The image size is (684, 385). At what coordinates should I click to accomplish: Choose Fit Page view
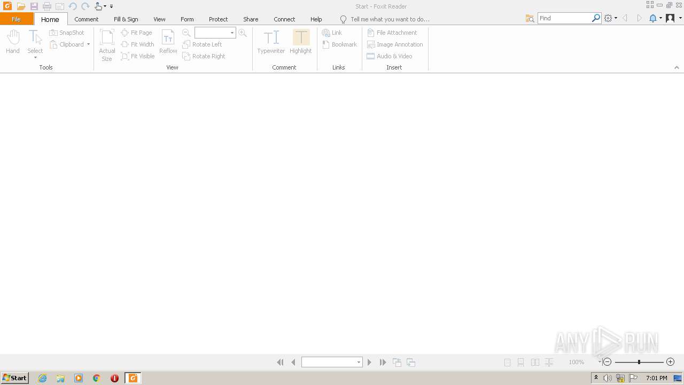(x=136, y=33)
